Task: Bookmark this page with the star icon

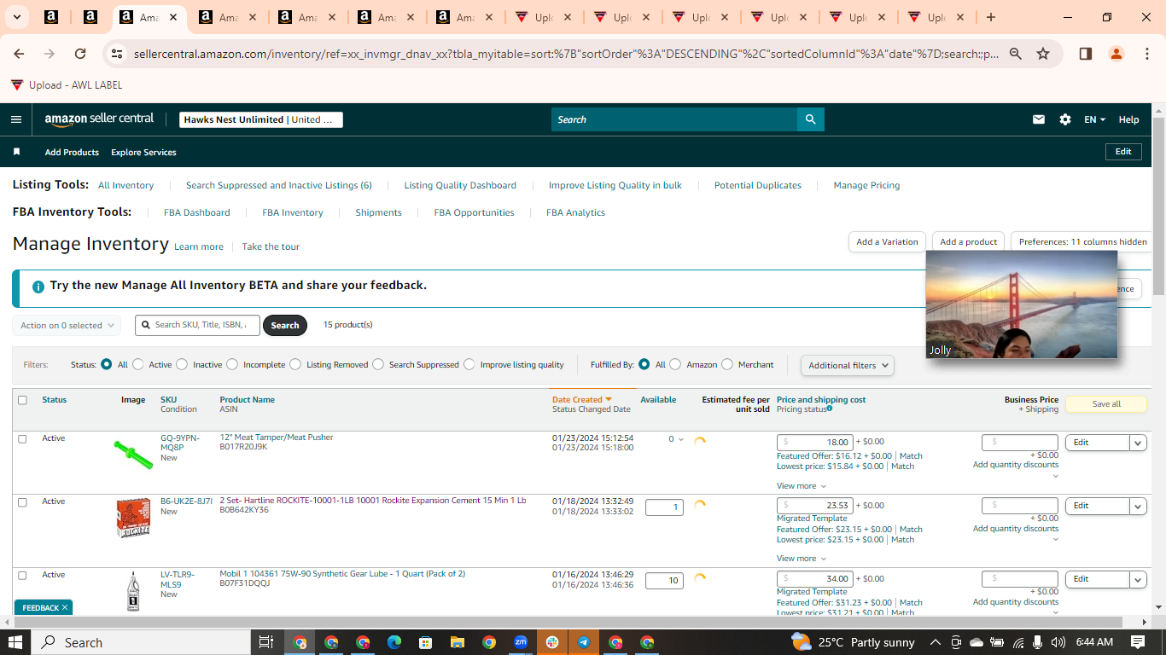Action: click(x=1043, y=54)
